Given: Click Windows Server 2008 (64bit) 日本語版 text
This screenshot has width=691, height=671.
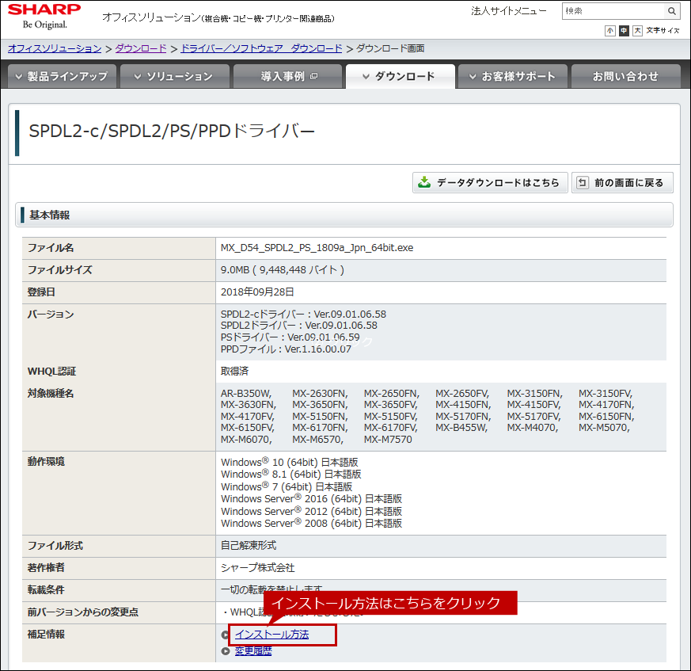Looking at the screenshot, I should pos(311,523).
